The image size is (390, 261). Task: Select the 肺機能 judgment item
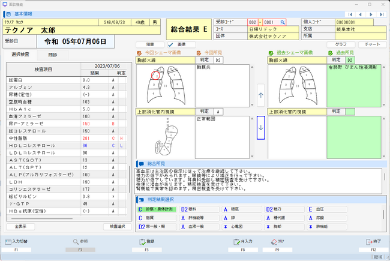(327, 227)
